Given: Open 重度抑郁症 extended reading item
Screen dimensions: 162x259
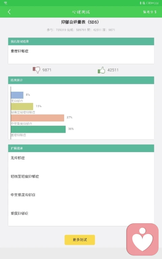Looking at the screenshot, I should click(x=20, y=213).
